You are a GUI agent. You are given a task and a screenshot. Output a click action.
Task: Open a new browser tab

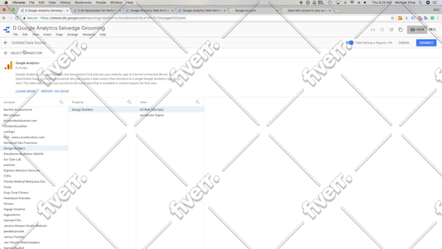(338, 10)
